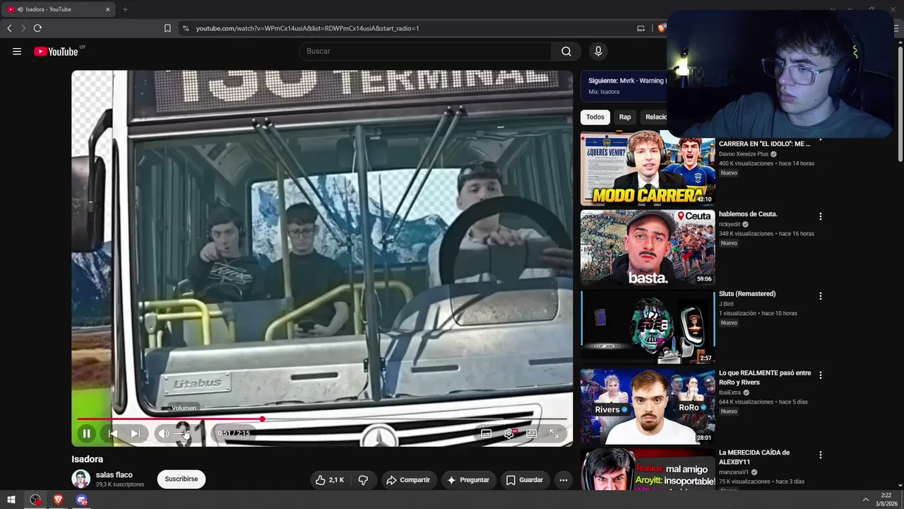
Task: Open the rickyedit channel link
Action: [x=729, y=225]
